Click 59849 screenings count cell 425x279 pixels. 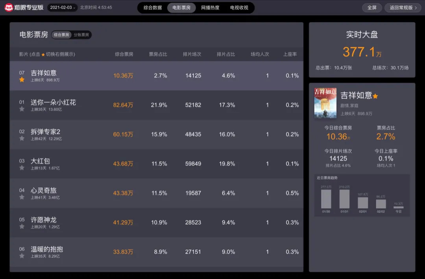click(x=193, y=164)
